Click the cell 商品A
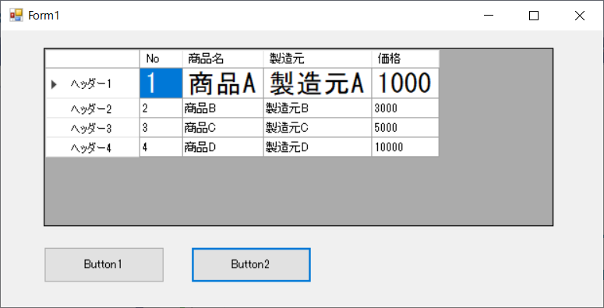This screenshot has width=604, height=308. click(x=223, y=83)
